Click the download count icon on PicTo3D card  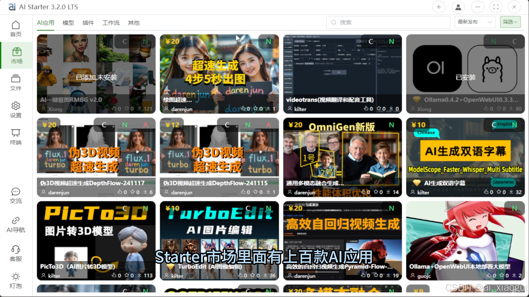pyautogui.click(x=140, y=275)
